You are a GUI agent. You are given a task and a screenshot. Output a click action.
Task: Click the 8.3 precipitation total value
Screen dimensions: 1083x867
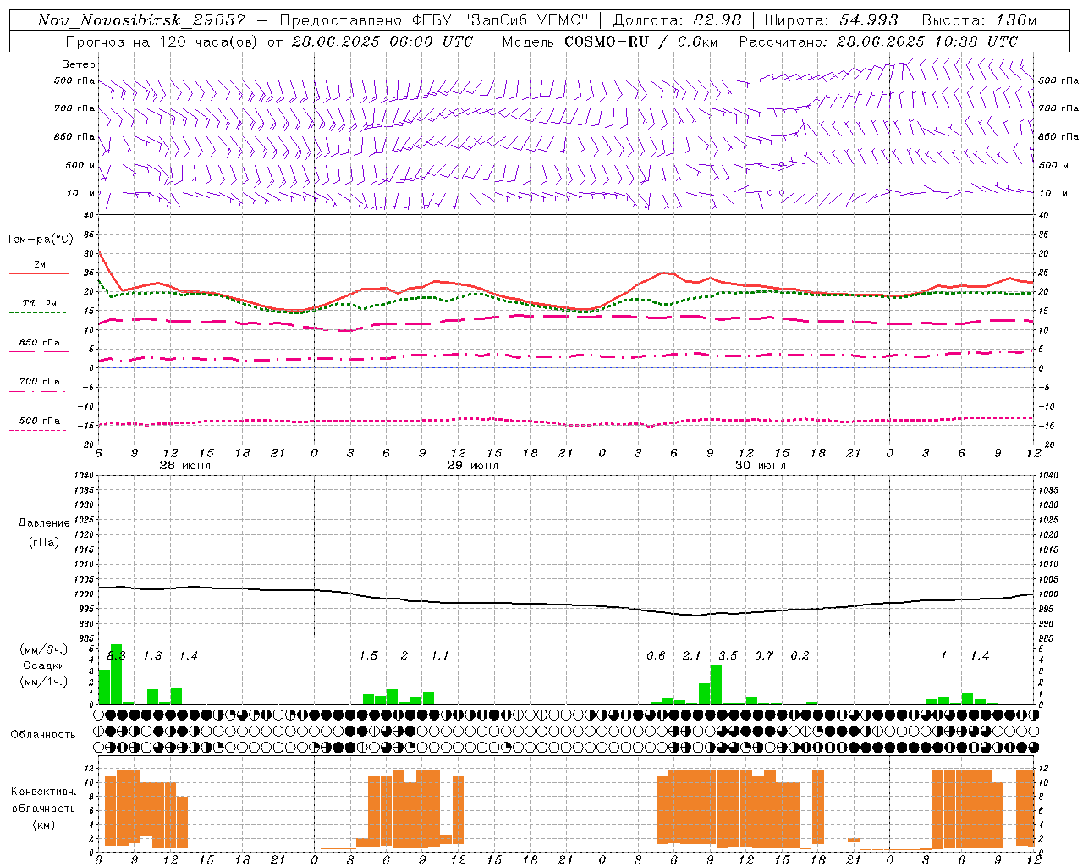(x=116, y=656)
